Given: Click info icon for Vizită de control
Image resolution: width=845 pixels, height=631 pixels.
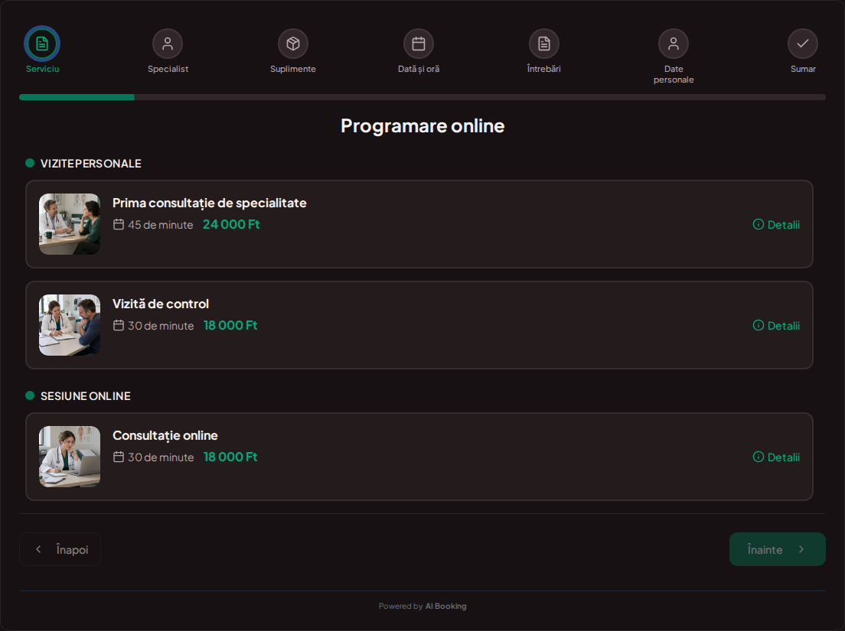Looking at the screenshot, I should 759,325.
